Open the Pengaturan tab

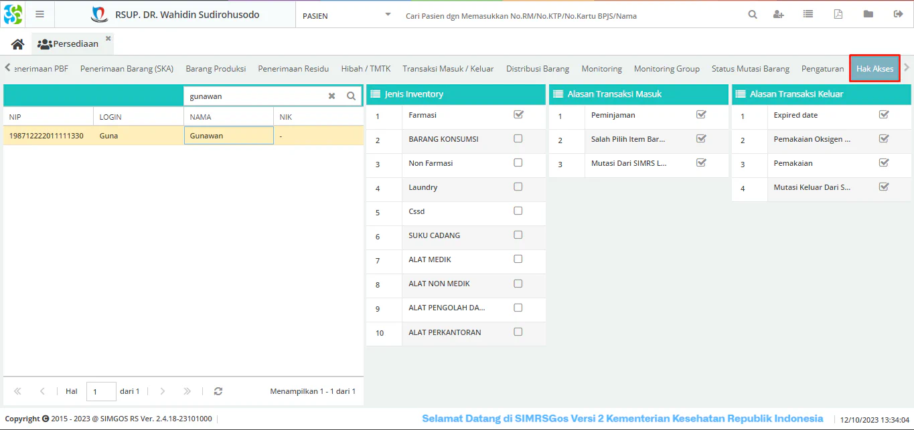coord(822,69)
